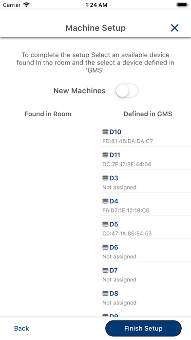
Task: Click the stack icon beside D6
Action: tap(105, 247)
